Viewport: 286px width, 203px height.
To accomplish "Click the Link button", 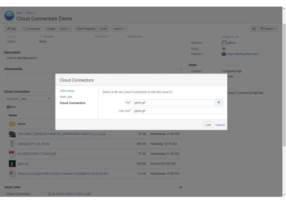I will pyautogui.click(x=208, y=125).
